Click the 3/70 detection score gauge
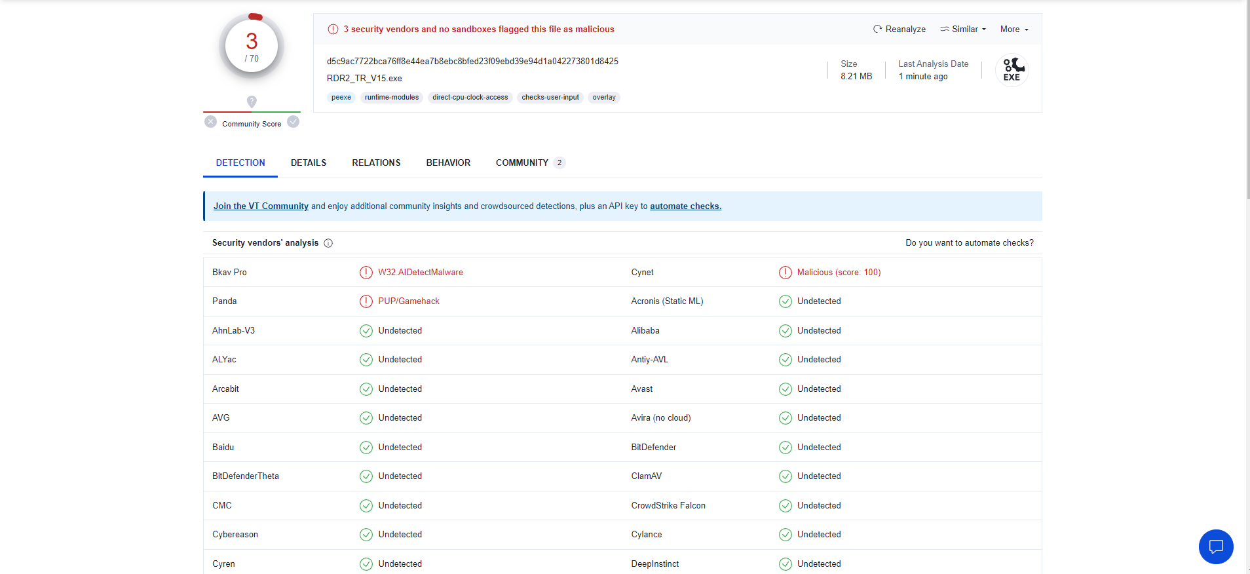 point(252,46)
